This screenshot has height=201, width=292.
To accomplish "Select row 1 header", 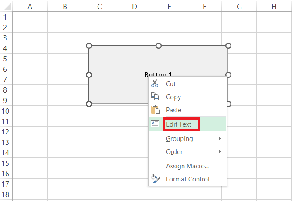I will tap(6, 17).
